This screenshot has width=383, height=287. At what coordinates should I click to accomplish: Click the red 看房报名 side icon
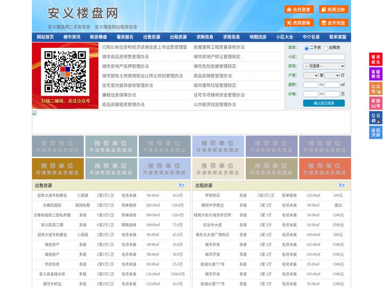pos(376,60)
